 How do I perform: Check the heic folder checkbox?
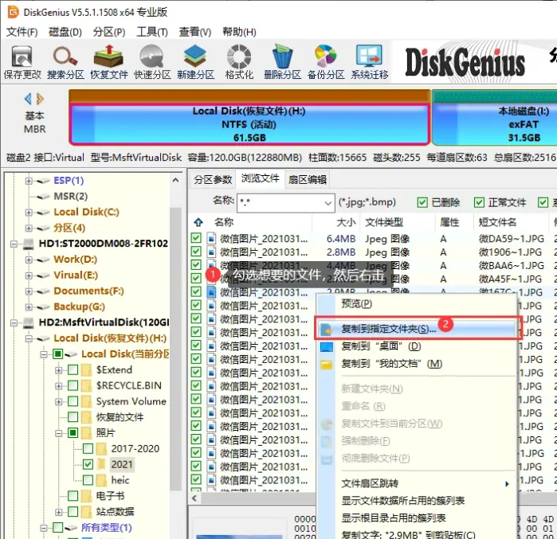(x=88, y=480)
